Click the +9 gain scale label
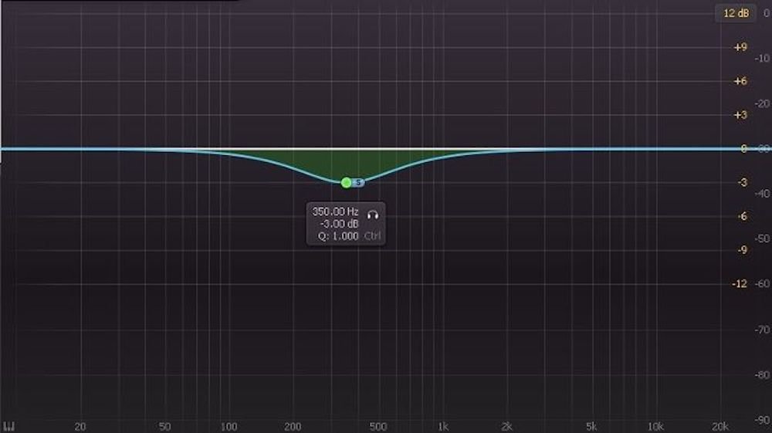The image size is (772, 433). (740, 48)
